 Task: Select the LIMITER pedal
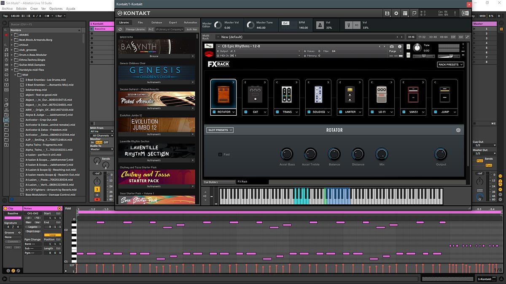point(350,94)
